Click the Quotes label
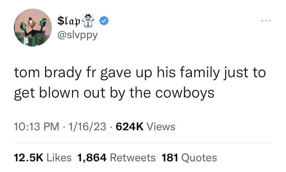The height and width of the screenshot is (172, 286). 199,158
